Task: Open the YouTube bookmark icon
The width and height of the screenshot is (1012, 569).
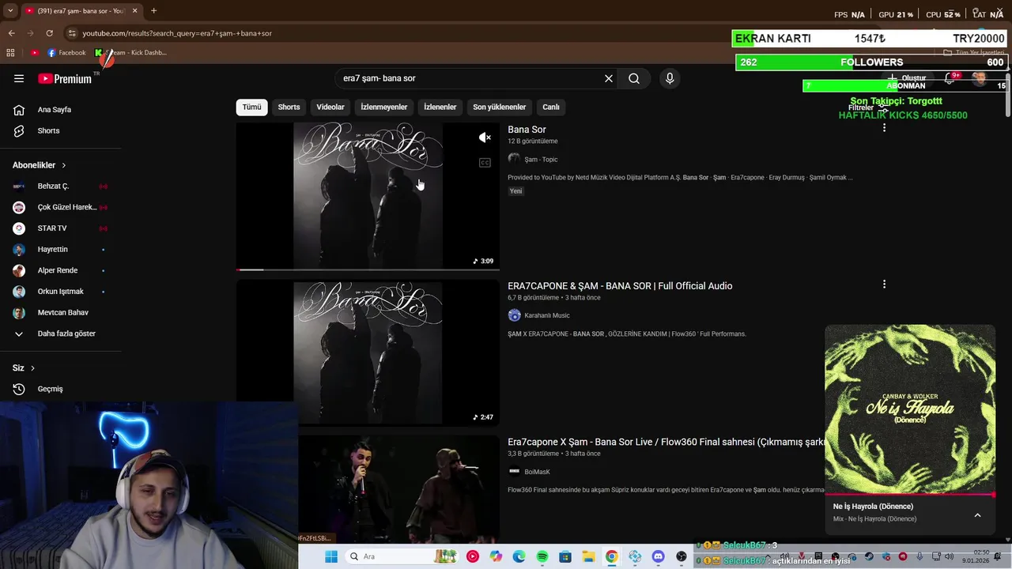Action: click(x=35, y=53)
